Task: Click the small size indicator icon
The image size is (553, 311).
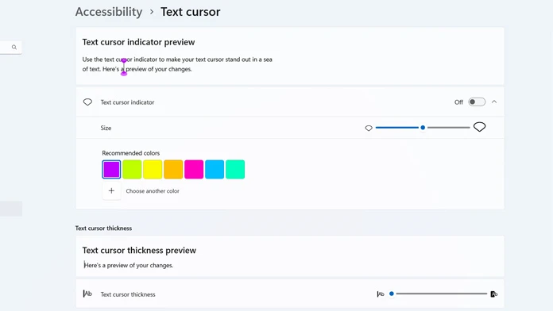Action: (x=369, y=129)
